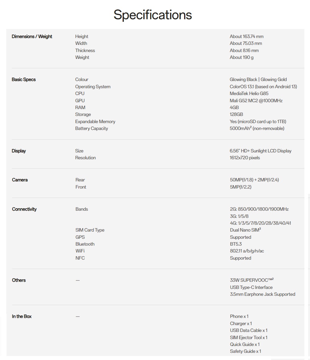Click the In the Box section label

(22, 316)
